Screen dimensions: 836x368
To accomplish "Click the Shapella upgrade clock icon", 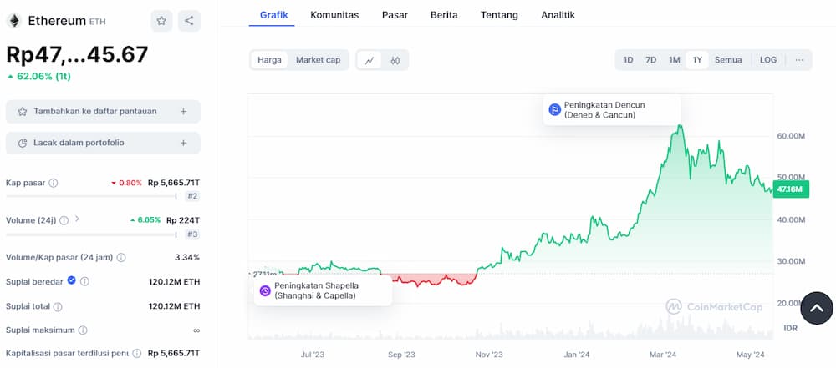I will tap(265, 290).
